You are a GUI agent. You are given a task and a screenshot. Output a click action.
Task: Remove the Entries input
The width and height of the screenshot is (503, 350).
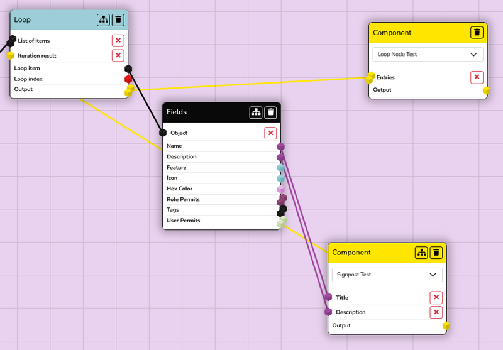pos(477,77)
